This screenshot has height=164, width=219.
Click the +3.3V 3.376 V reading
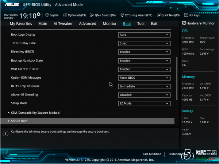(x=186, y=134)
